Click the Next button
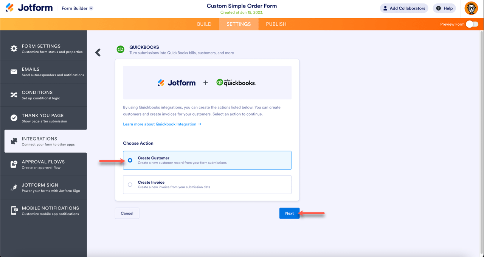 pos(289,214)
